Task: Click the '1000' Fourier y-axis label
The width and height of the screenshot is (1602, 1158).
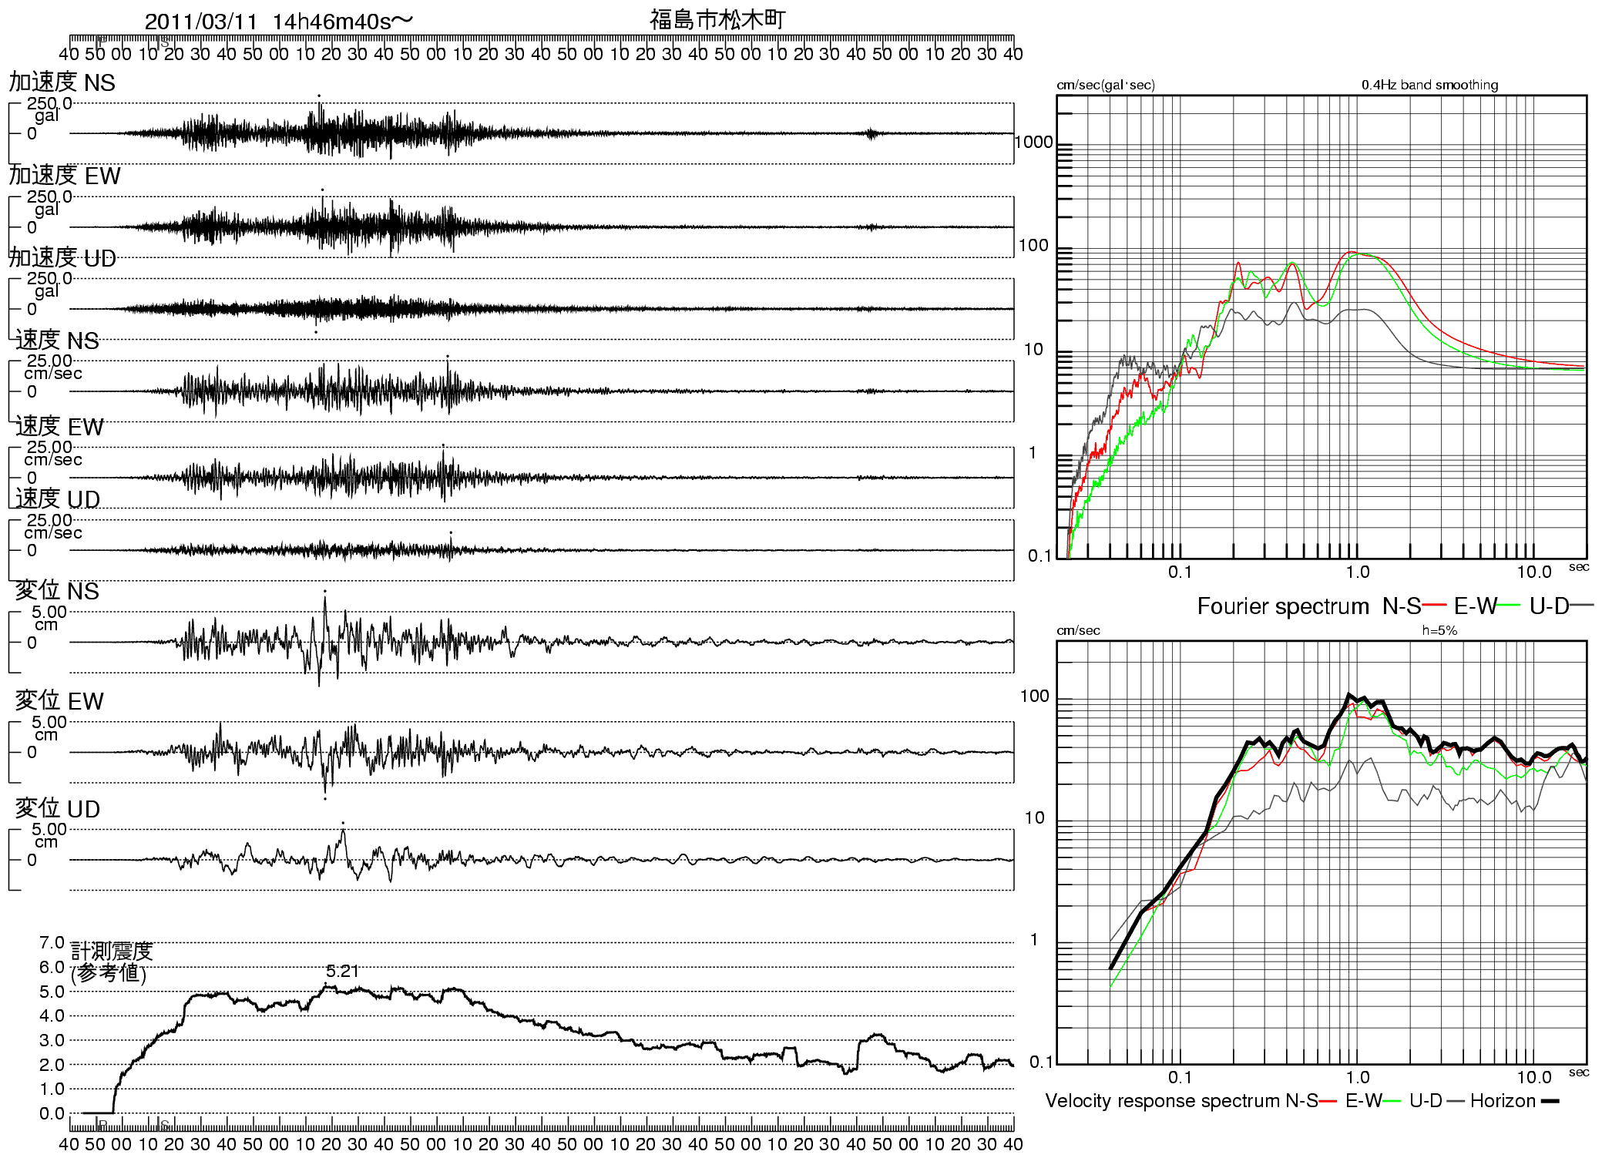Action: (x=1033, y=142)
